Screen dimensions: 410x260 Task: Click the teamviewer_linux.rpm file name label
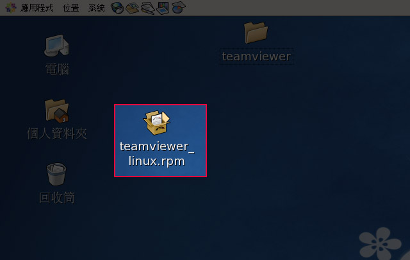[x=157, y=153]
